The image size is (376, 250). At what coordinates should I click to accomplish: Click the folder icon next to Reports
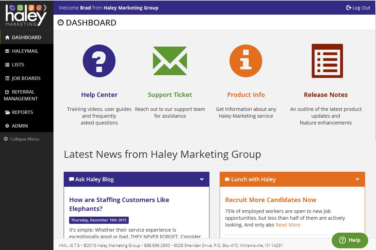[x=7, y=112]
